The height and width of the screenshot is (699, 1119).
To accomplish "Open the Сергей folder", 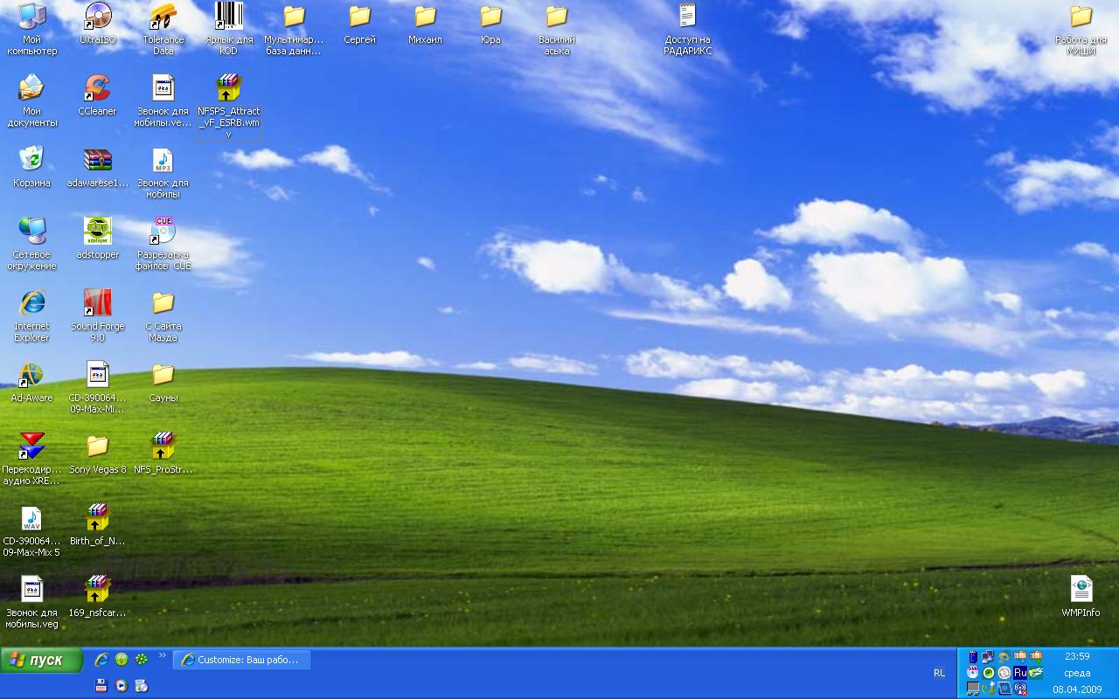I will point(359,24).
